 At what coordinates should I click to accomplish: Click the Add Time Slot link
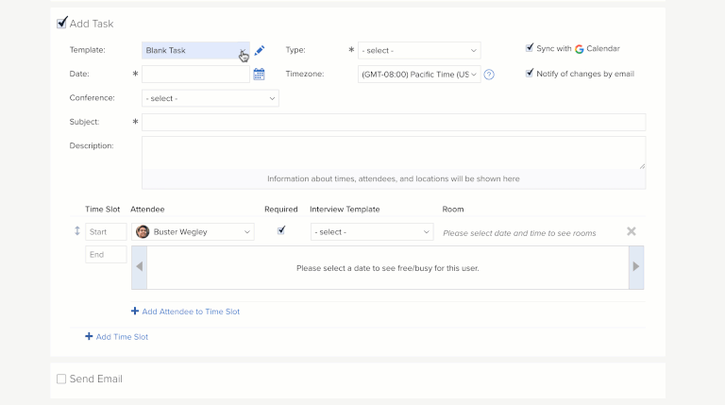tap(116, 337)
